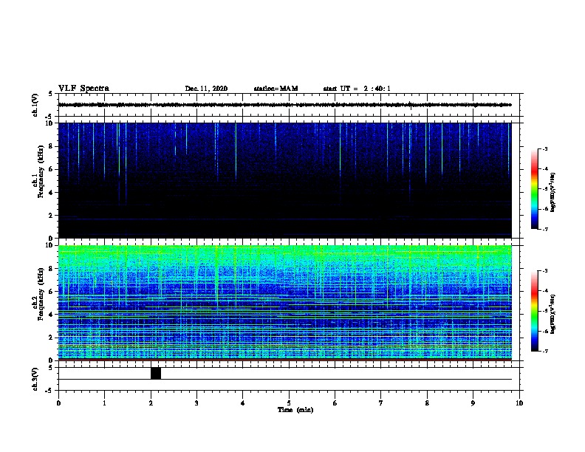
Task: Click the "10" frequency tick of ch.2 panel
Action: (x=49, y=245)
